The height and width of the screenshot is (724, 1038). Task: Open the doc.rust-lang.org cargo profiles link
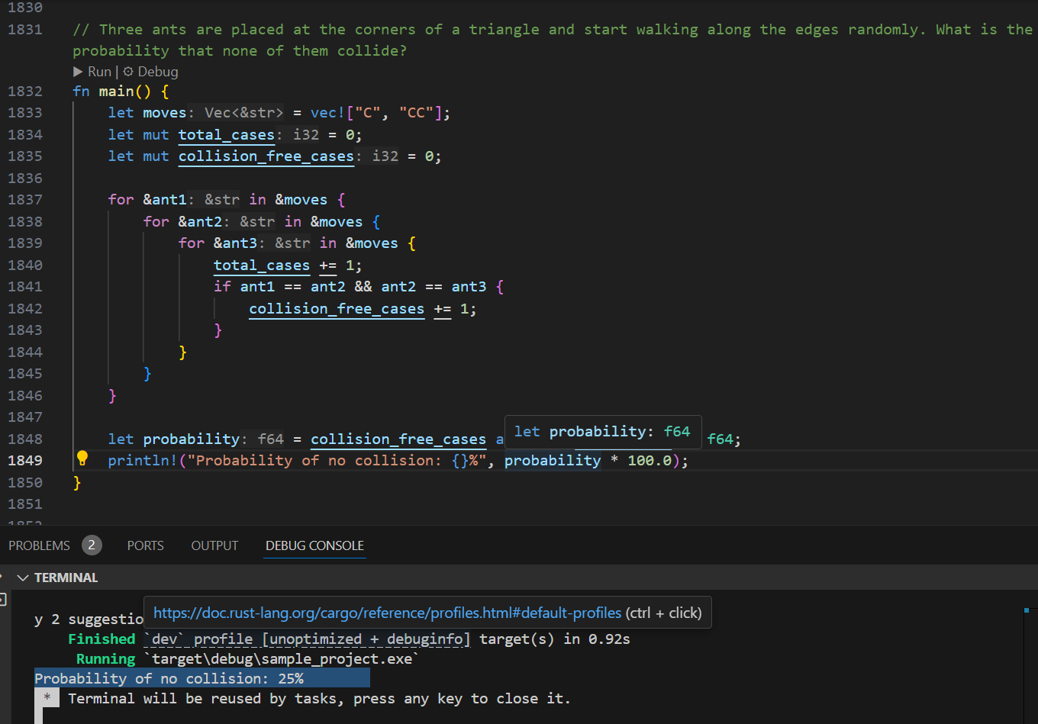tap(387, 613)
